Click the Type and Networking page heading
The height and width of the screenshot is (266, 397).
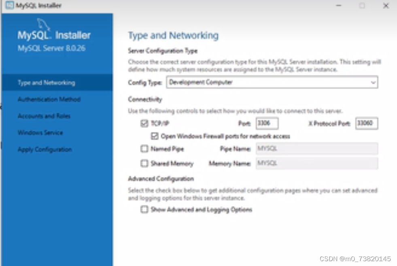(x=173, y=36)
